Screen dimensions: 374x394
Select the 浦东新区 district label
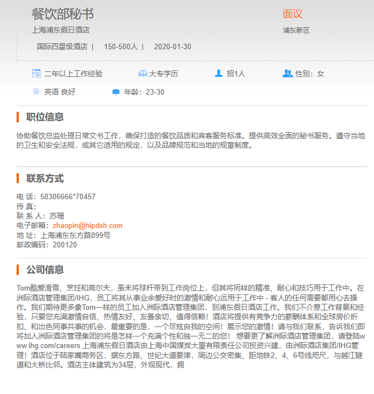coord(296,30)
